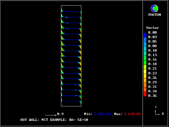Click the reference vector arrow
169x127 pixels.
click(x=51, y=115)
